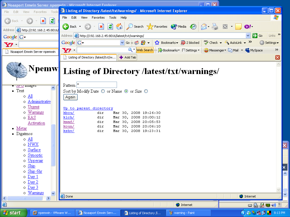
Task: Open the Edit menu in the warnings window
Action: click(x=74, y=18)
